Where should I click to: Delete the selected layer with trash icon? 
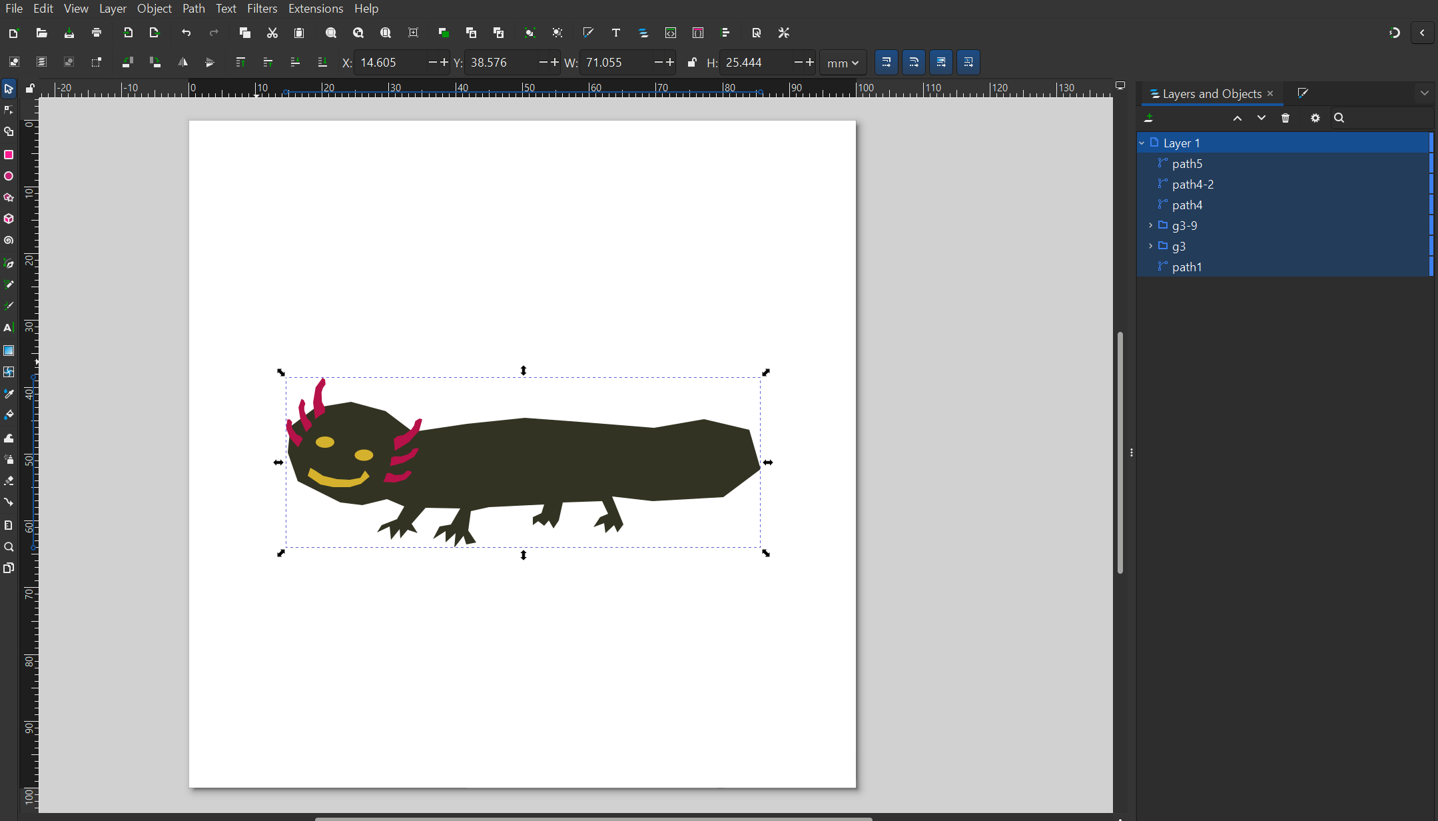(x=1285, y=118)
